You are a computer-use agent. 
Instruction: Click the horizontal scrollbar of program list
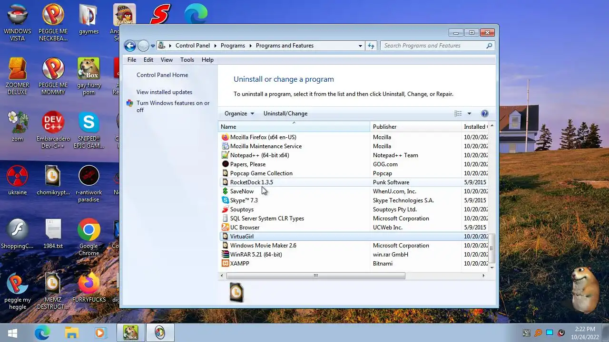tap(315, 275)
